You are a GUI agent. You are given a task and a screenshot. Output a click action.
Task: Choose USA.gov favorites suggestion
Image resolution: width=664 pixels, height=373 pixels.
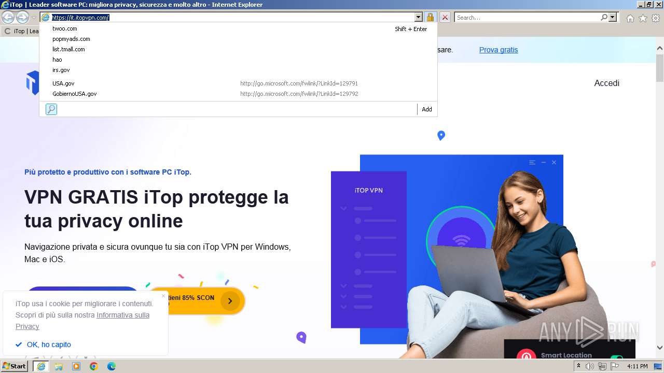[x=239, y=83]
